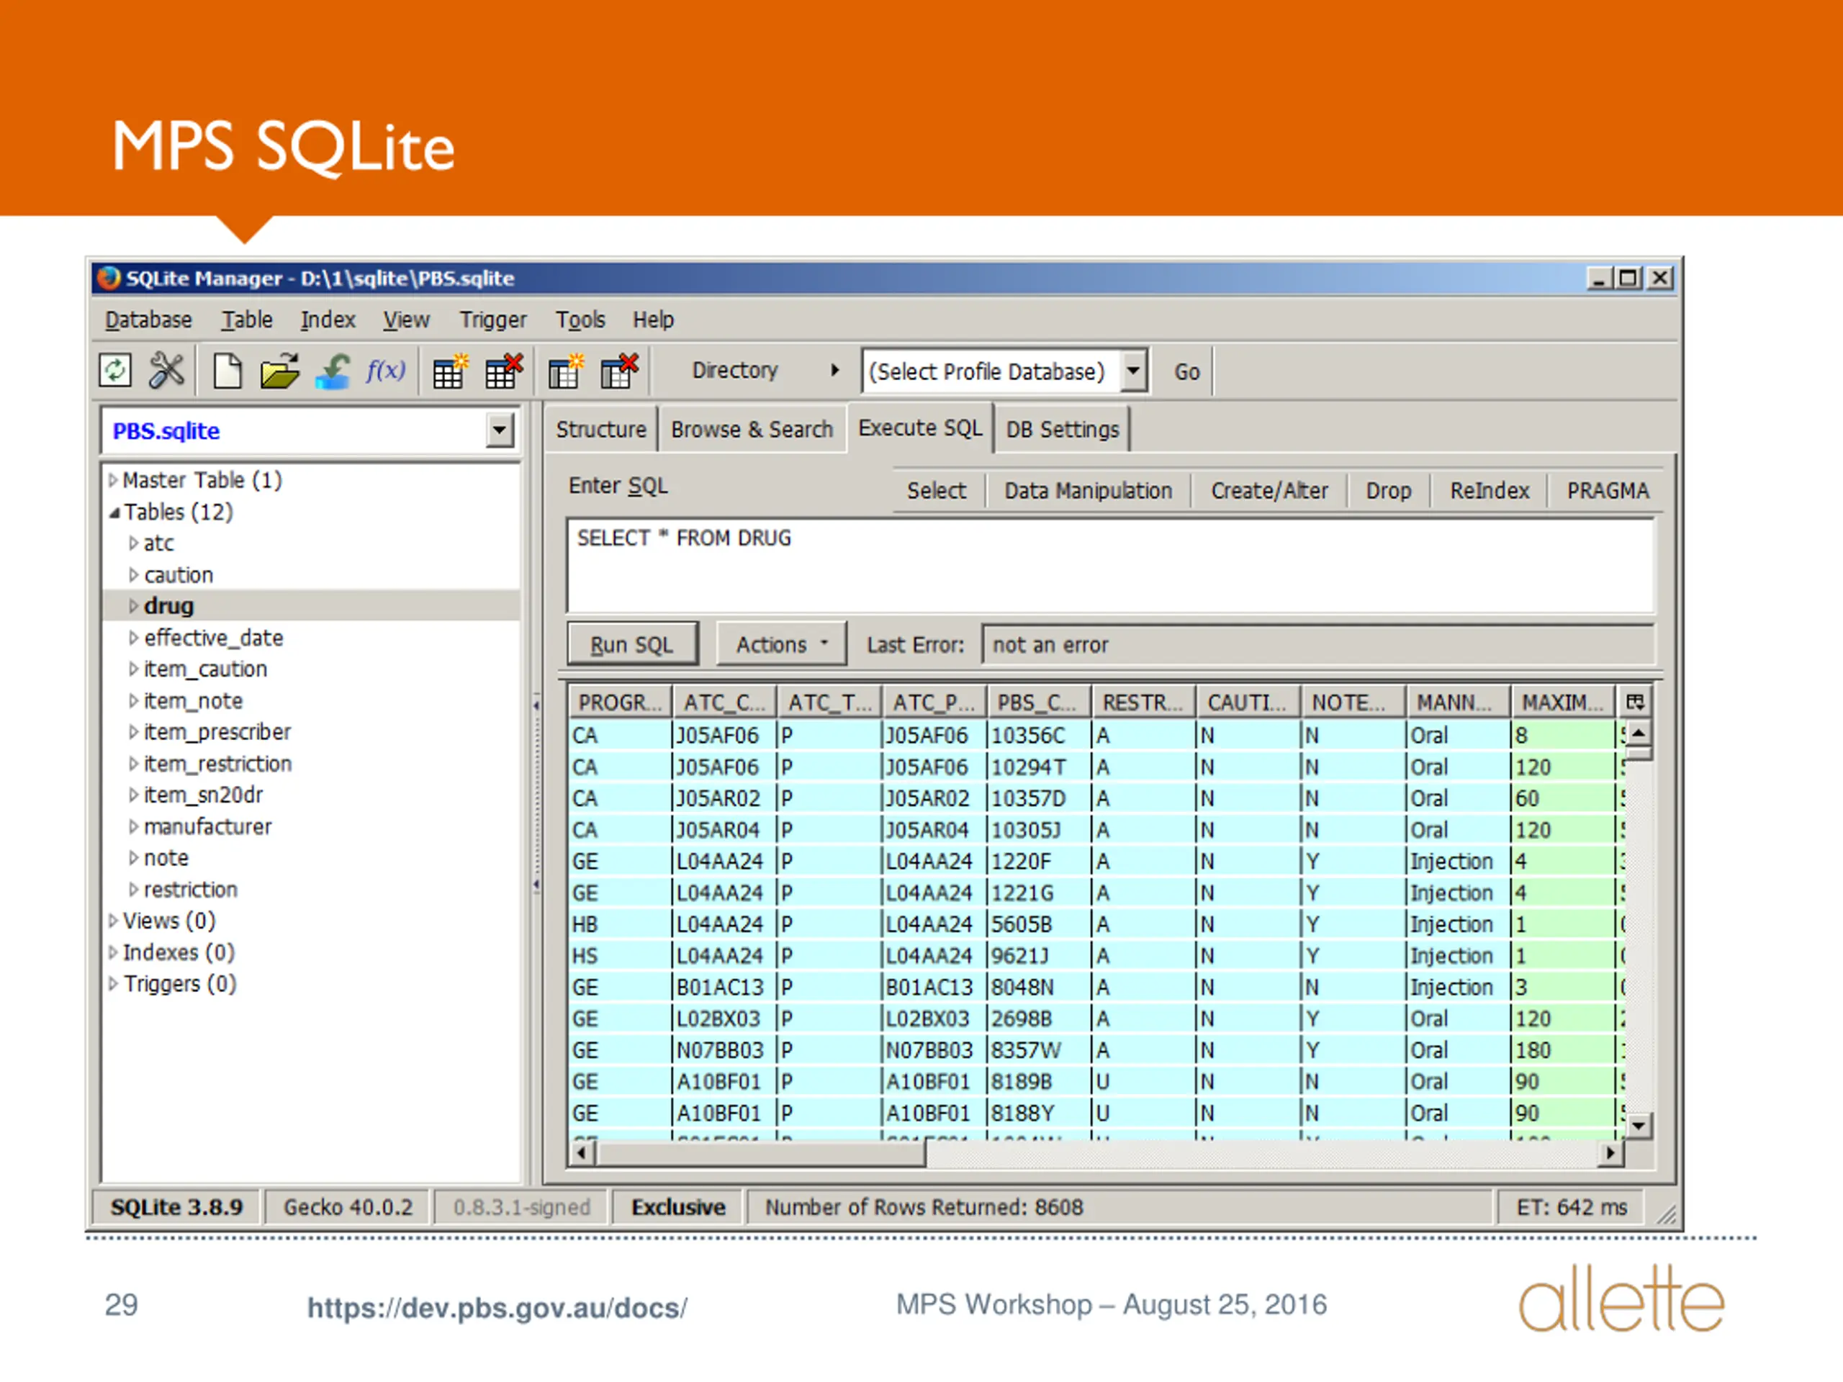Image resolution: width=1843 pixels, height=1382 pixels.
Task: Click the Add Column toolbar icon
Action: 566,371
